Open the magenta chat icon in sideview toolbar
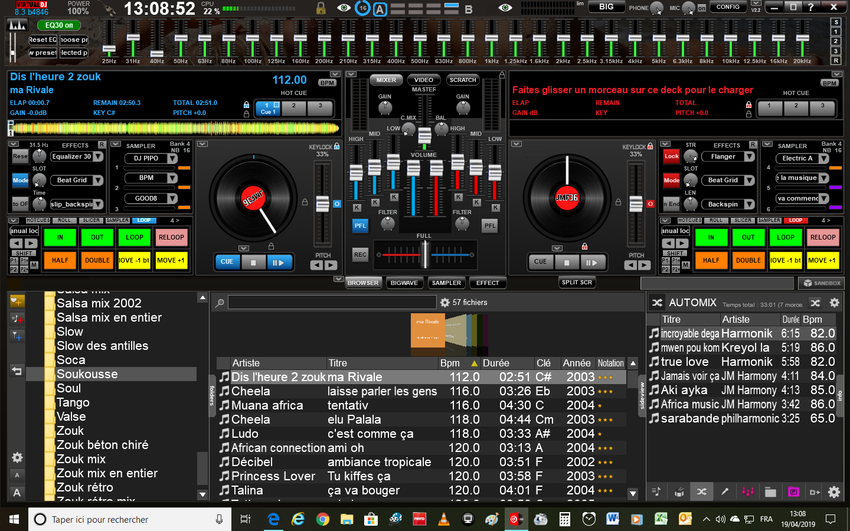The image size is (850, 531). coord(793,491)
